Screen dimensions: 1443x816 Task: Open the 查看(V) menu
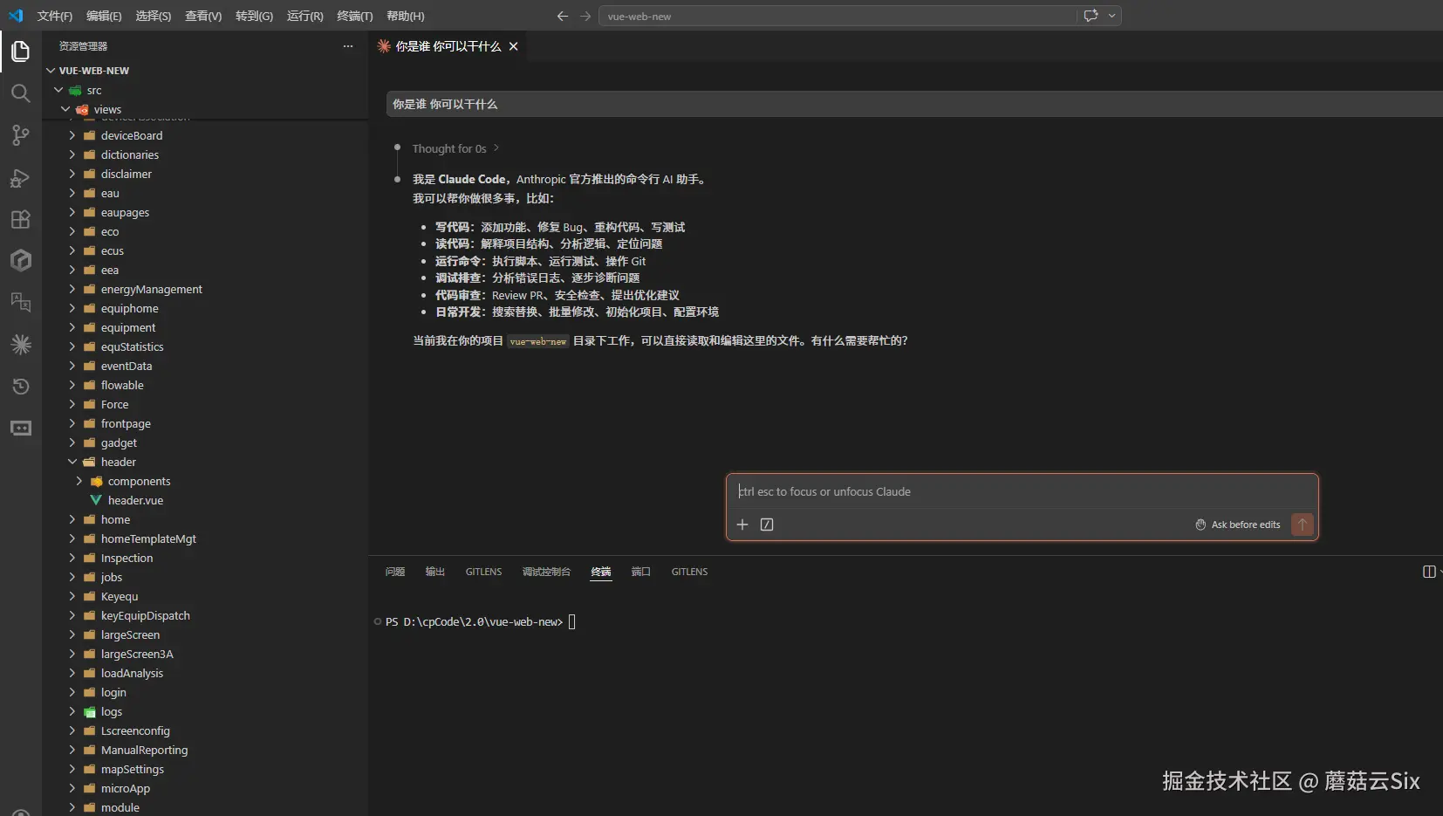(203, 16)
